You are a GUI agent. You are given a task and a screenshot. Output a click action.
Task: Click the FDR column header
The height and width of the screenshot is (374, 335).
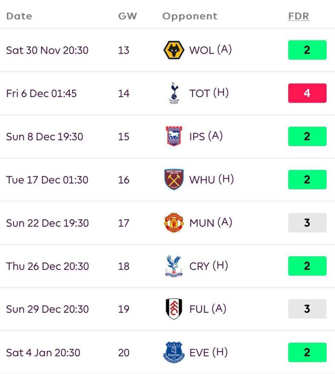click(298, 16)
